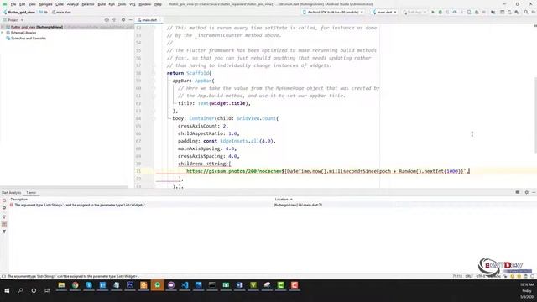Start debugging with the bug icon

440,12
